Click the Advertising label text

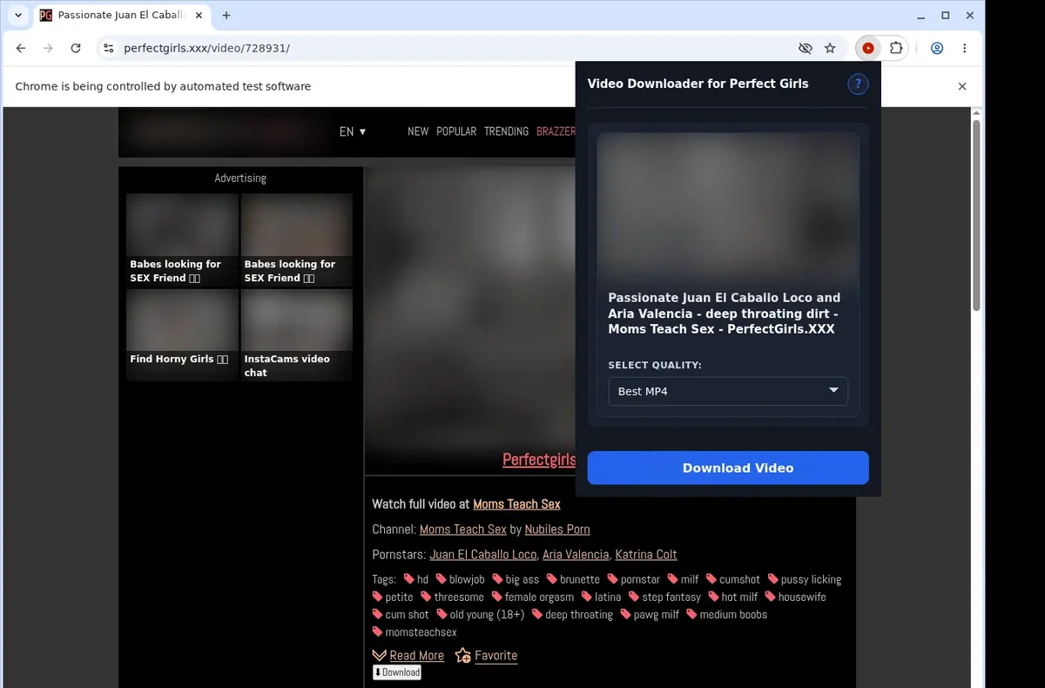240,178
